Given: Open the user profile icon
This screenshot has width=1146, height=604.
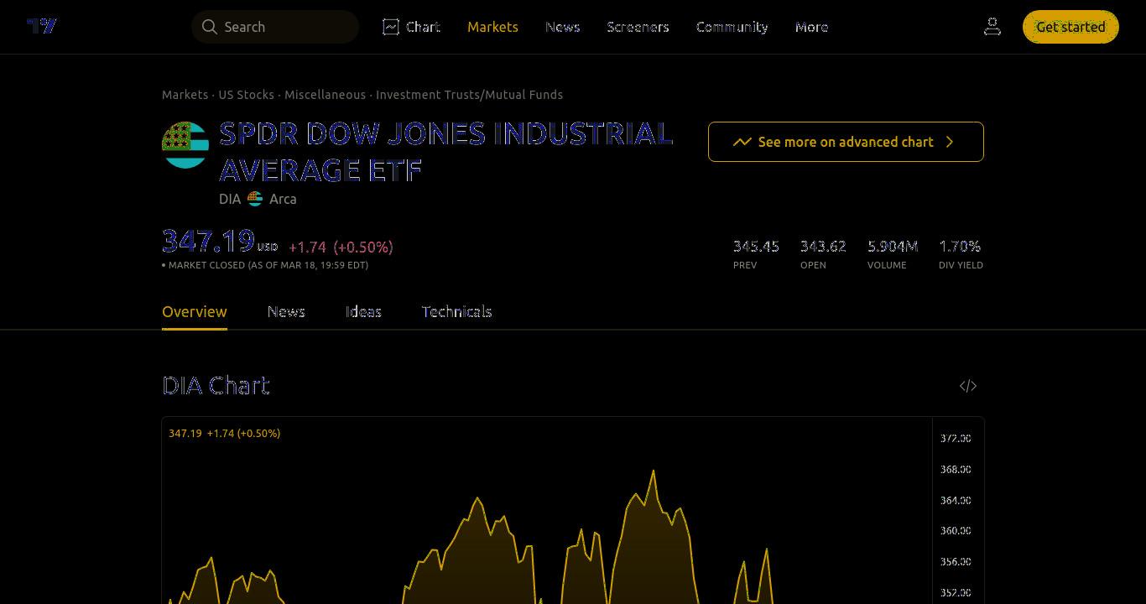Looking at the screenshot, I should [x=992, y=27].
